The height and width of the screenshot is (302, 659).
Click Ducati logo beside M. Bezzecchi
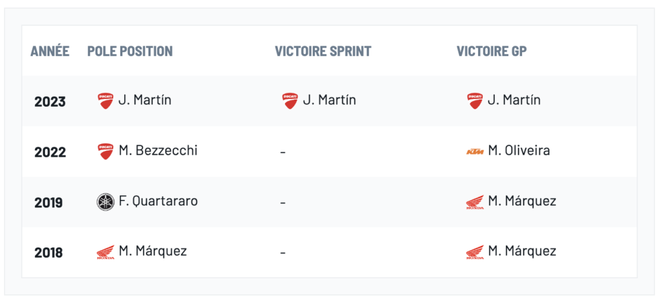106,152
